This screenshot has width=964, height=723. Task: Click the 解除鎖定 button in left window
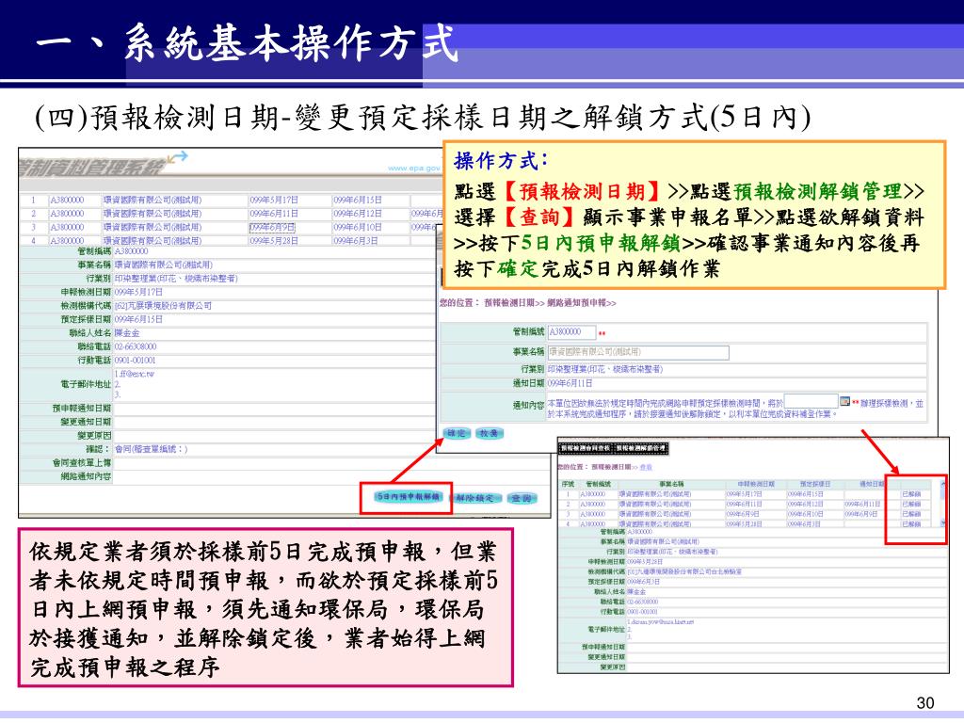pos(474,498)
